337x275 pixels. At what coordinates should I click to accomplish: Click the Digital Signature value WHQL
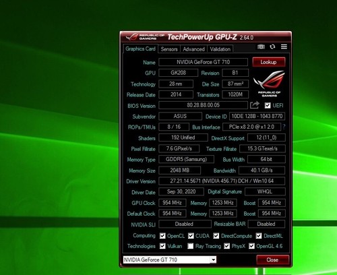click(x=265, y=191)
